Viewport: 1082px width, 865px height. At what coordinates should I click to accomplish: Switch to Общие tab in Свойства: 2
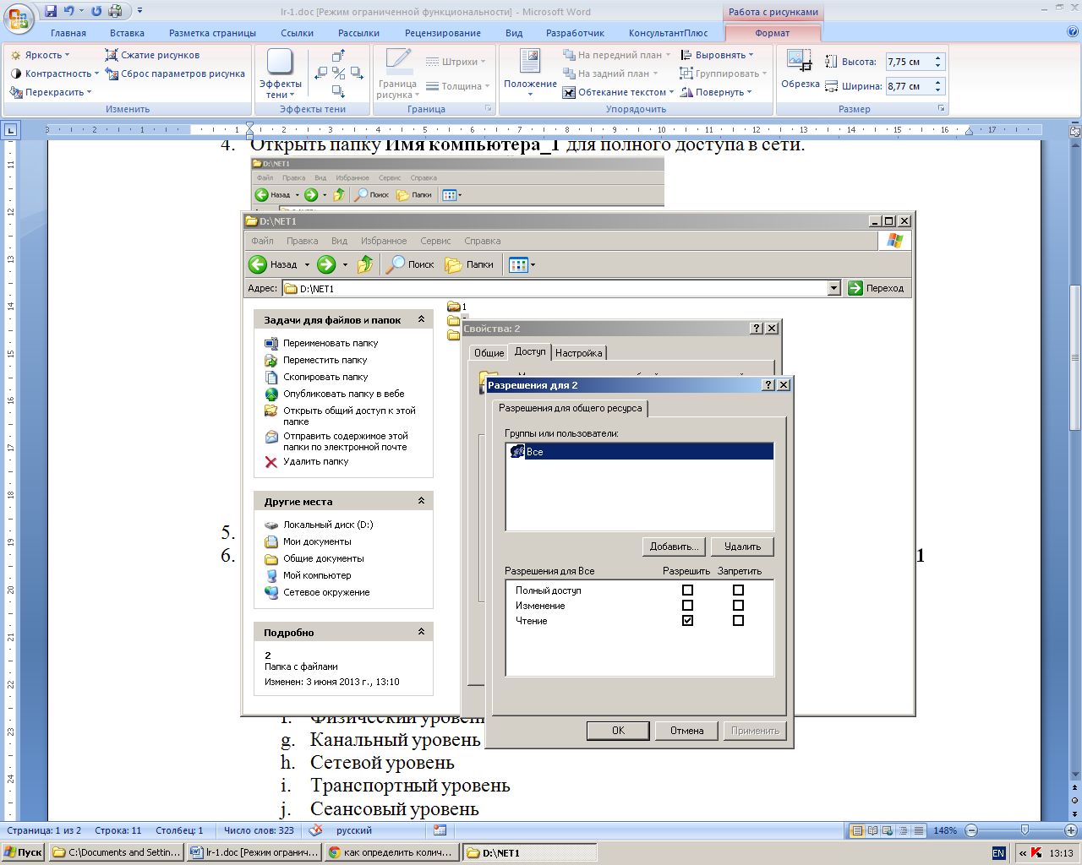pyautogui.click(x=489, y=353)
